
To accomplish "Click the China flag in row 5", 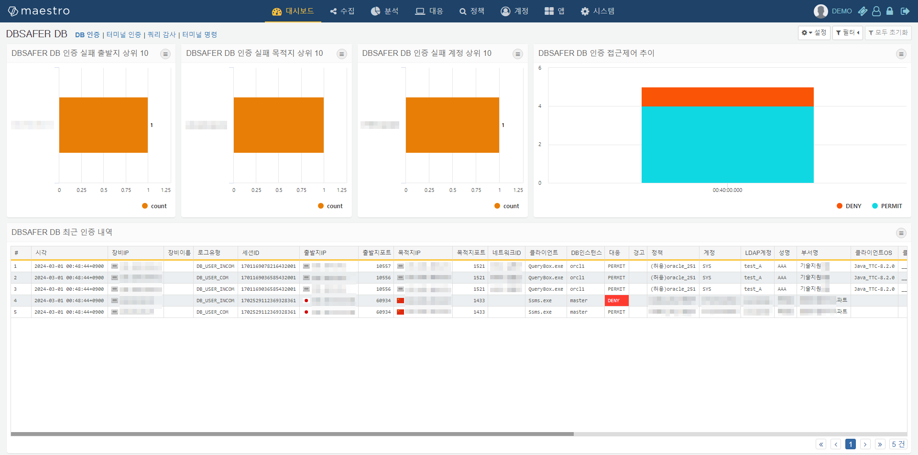I will [x=401, y=312].
